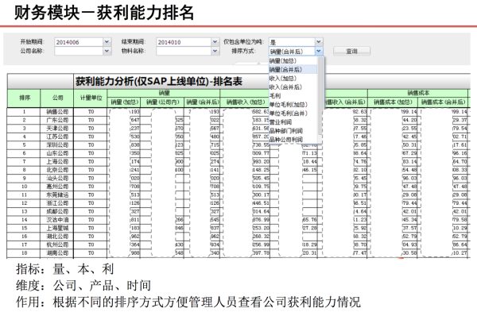Open the 开始期间 start period dropdown arrow
This screenshot has width=477, height=312.
[107, 42]
